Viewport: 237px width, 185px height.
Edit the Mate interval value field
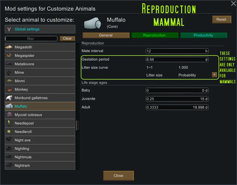(x=177, y=51)
